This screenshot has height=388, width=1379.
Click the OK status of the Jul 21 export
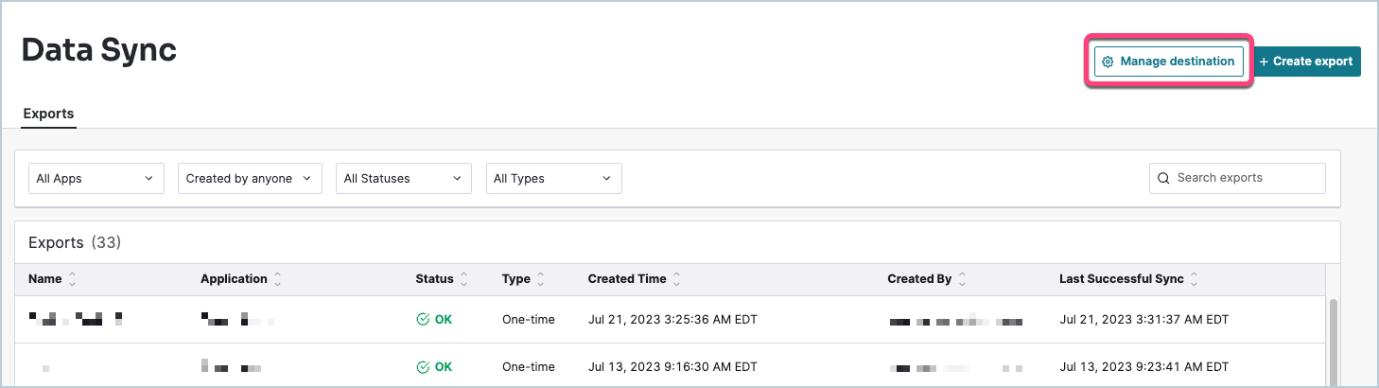(434, 320)
